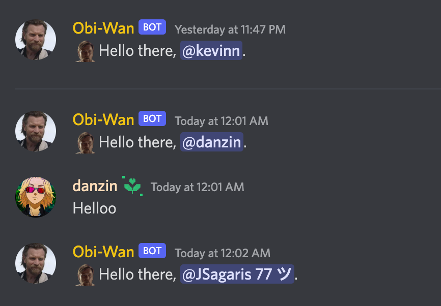Click the Obi-Wan username at 11:47 PM
Viewport: 441px width, 306px height.
[103, 28]
